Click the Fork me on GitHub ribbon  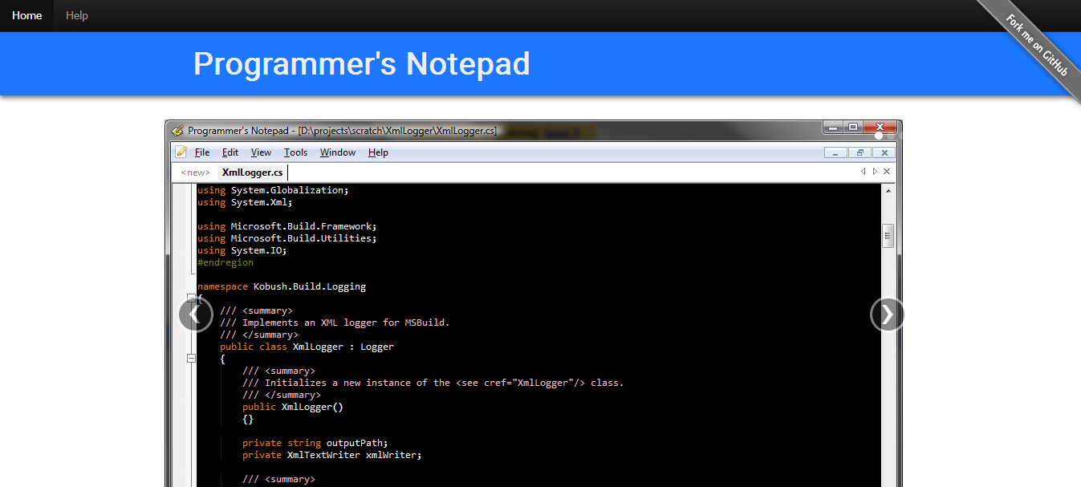pyautogui.click(x=1037, y=46)
